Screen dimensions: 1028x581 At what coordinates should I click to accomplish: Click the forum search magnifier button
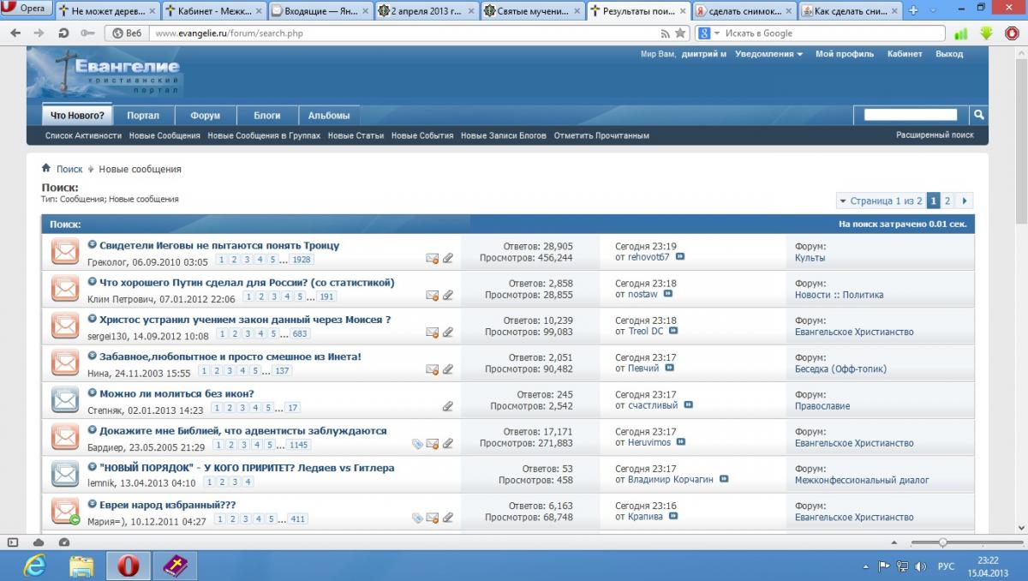(978, 115)
